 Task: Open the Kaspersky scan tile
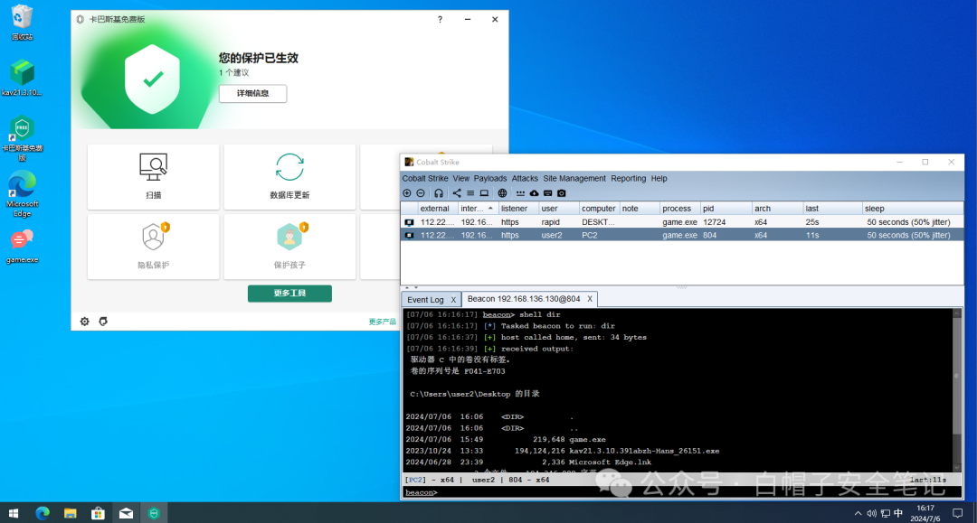coord(153,177)
